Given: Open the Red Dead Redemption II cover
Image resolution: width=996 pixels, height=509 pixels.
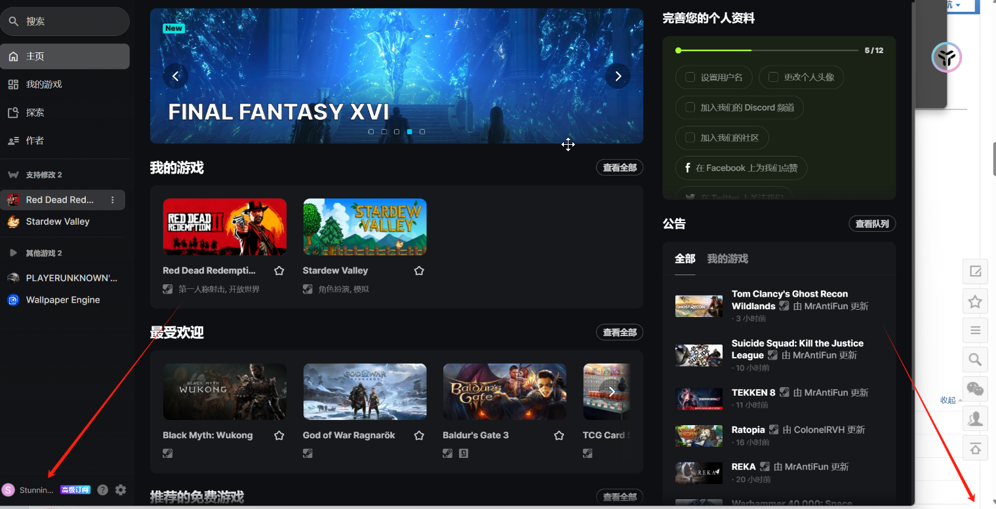Looking at the screenshot, I should click(x=225, y=227).
